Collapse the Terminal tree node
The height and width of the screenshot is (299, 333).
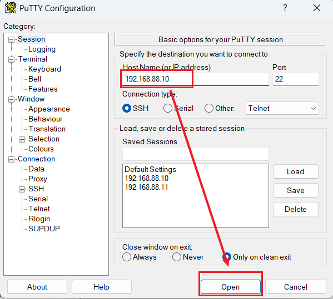coord(11,59)
